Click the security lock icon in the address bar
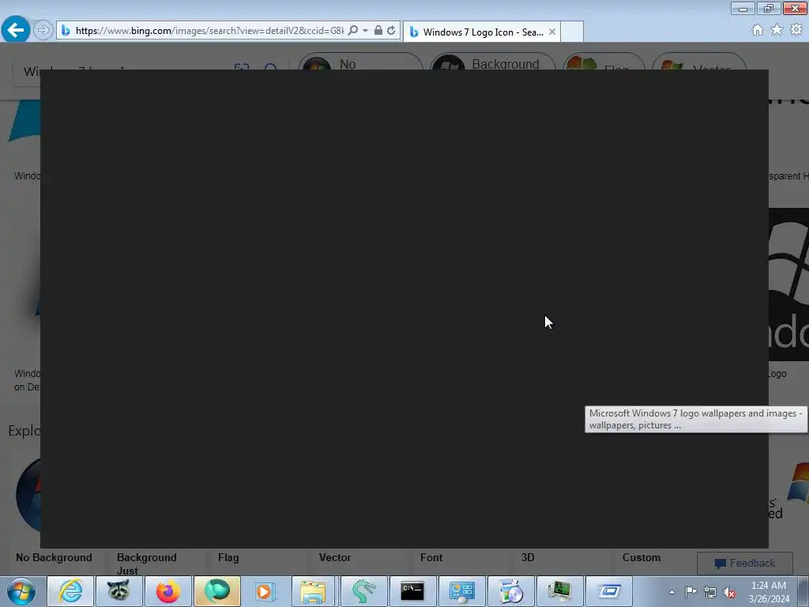 [378, 31]
